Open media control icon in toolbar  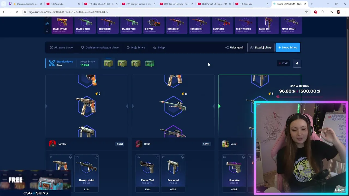point(332,12)
